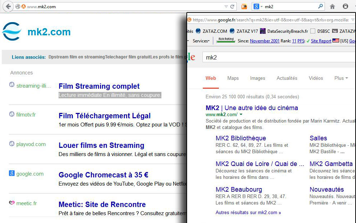The height and width of the screenshot is (223, 356).
Task: Click the google.fr search URL field
Action: [271, 20]
